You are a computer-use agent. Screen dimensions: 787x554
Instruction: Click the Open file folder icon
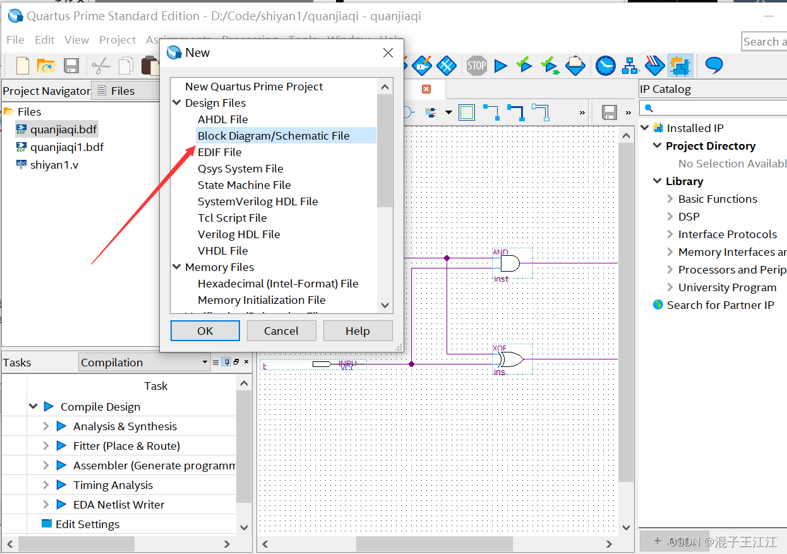tap(46, 66)
